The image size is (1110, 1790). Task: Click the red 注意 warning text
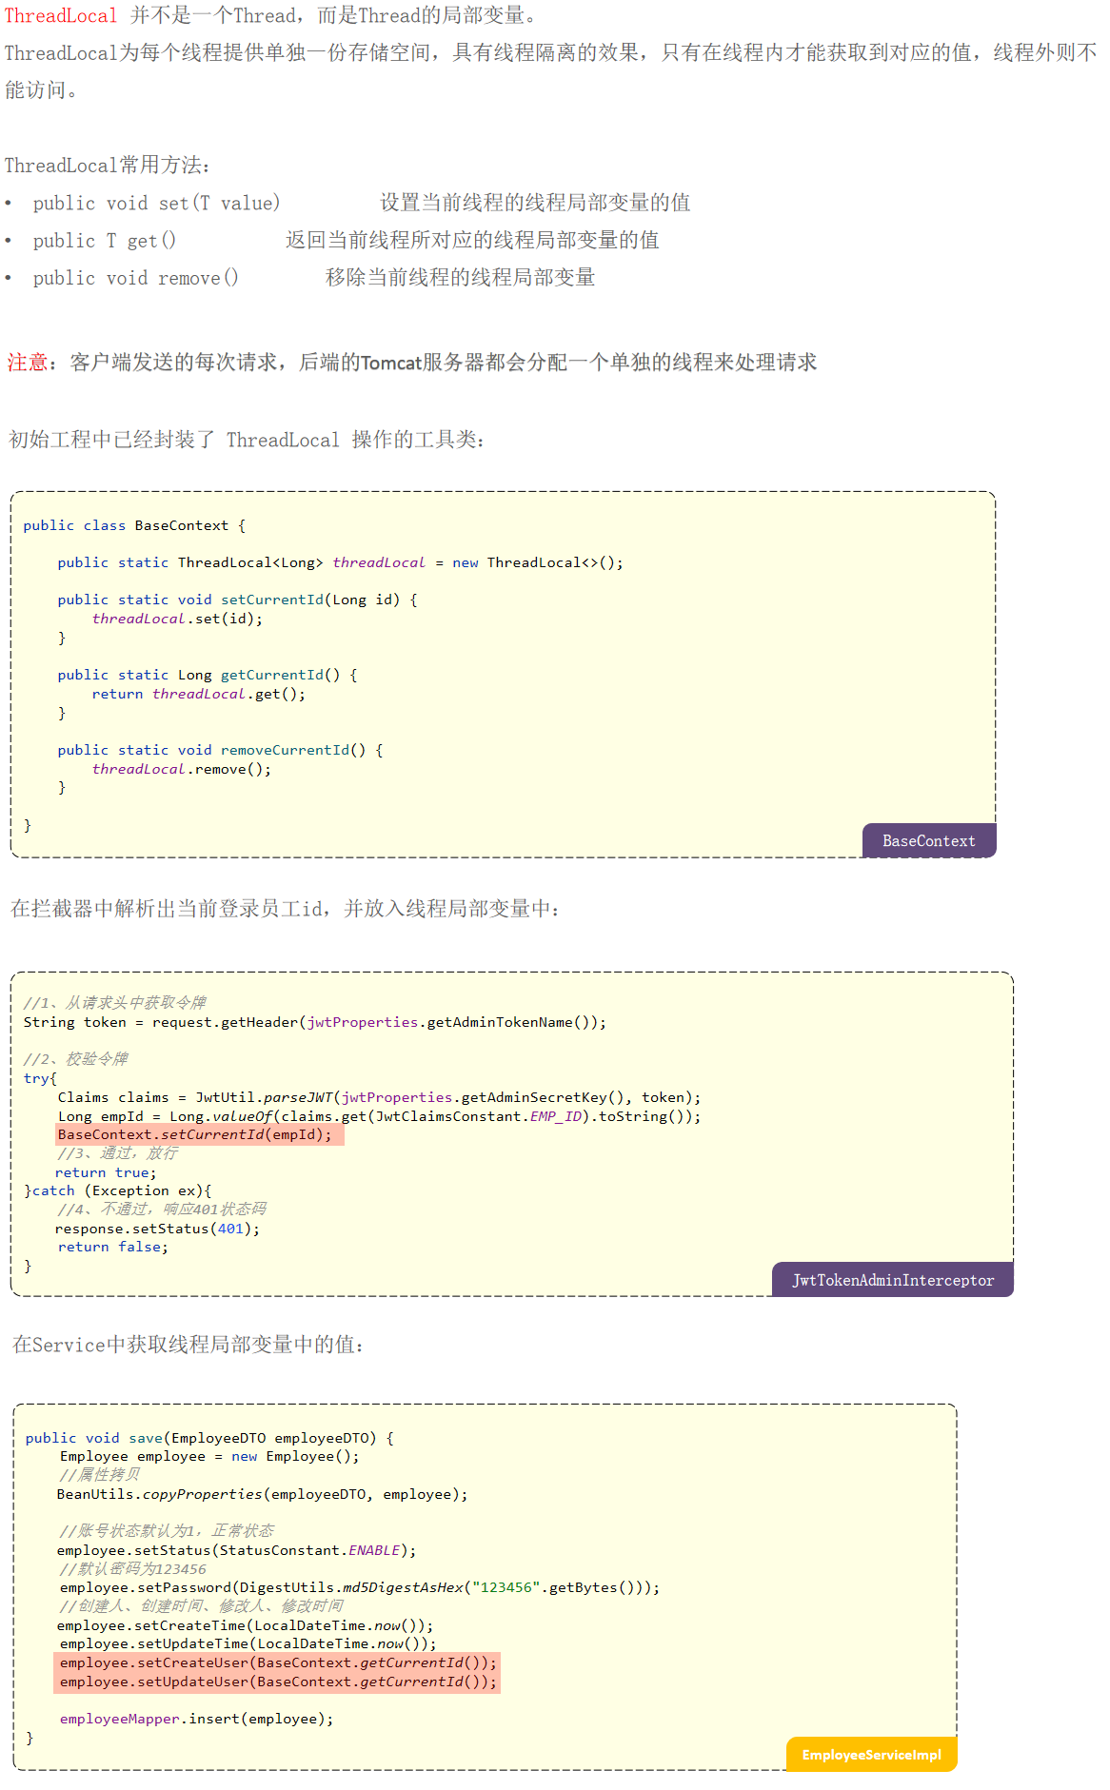tap(27, 363)
